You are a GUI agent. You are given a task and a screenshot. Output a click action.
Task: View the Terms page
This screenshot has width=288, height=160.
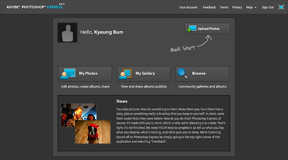(x=224, y=7)
